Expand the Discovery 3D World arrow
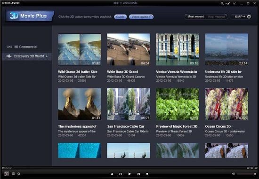Screen dimensions: 259x179 pos(47,56)
